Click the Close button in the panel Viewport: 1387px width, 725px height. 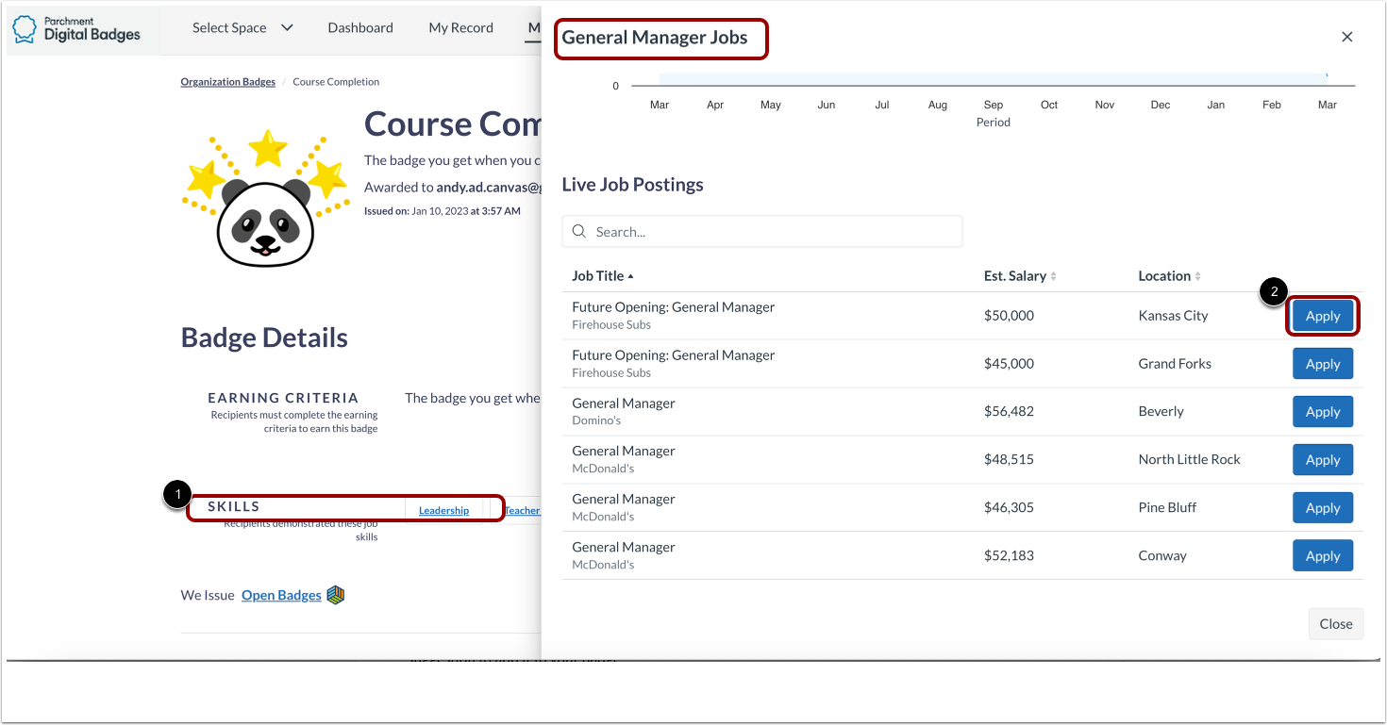click(1336, 624)
